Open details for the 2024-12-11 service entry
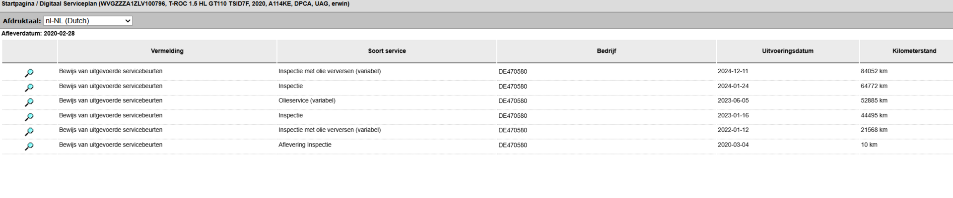This screenshot has height=198, width=953. coord(29,73)
